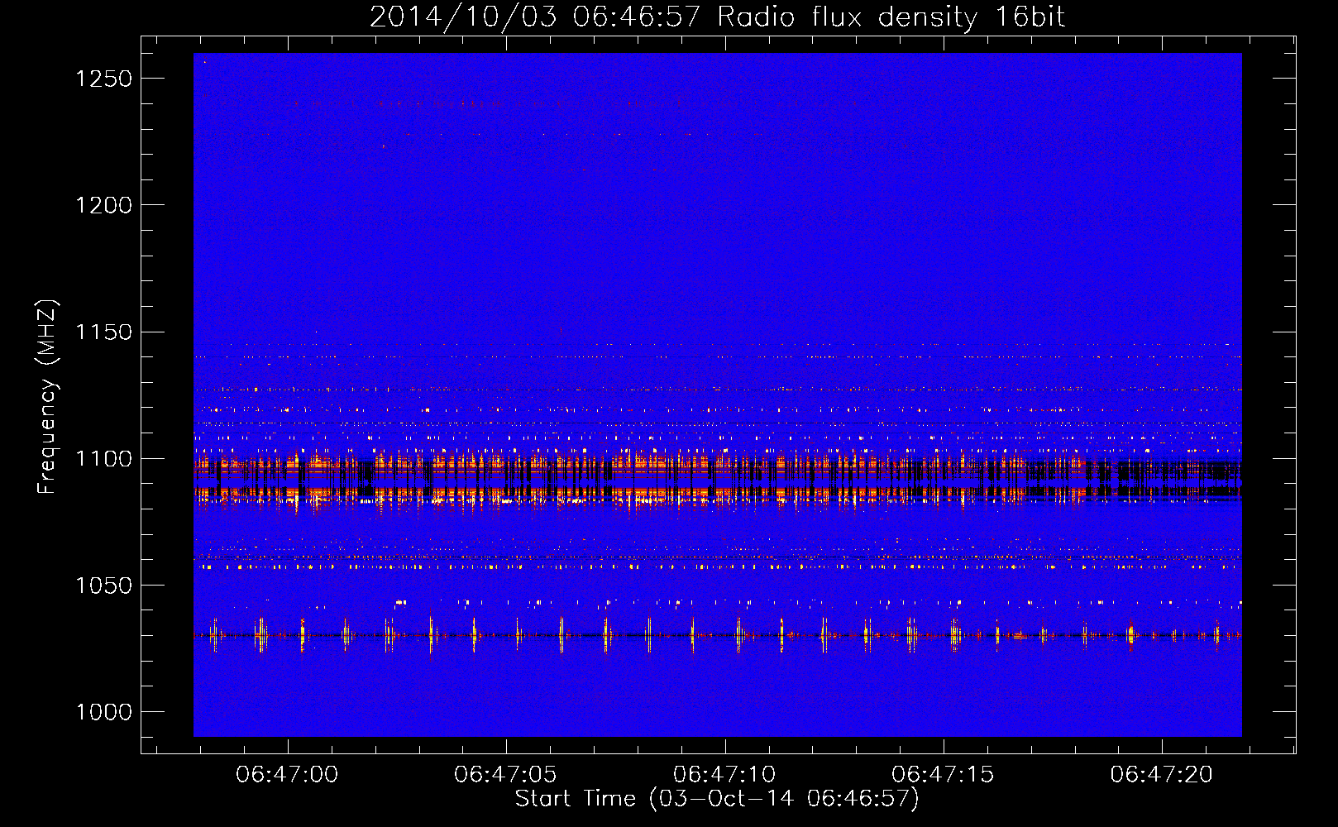Select the 1200 frequency tick label
This screenshot has height=827, width=1338.
[x=104, y=205]
